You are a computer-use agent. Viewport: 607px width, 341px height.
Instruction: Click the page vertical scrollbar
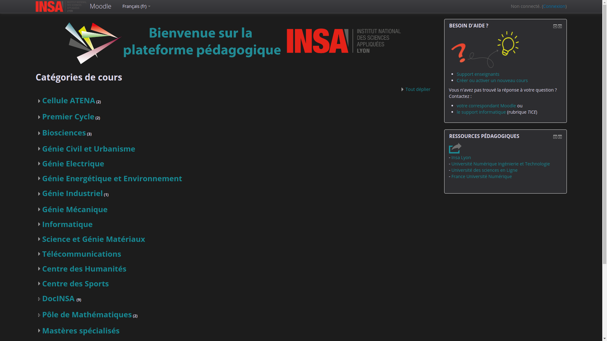pos(604,170)
